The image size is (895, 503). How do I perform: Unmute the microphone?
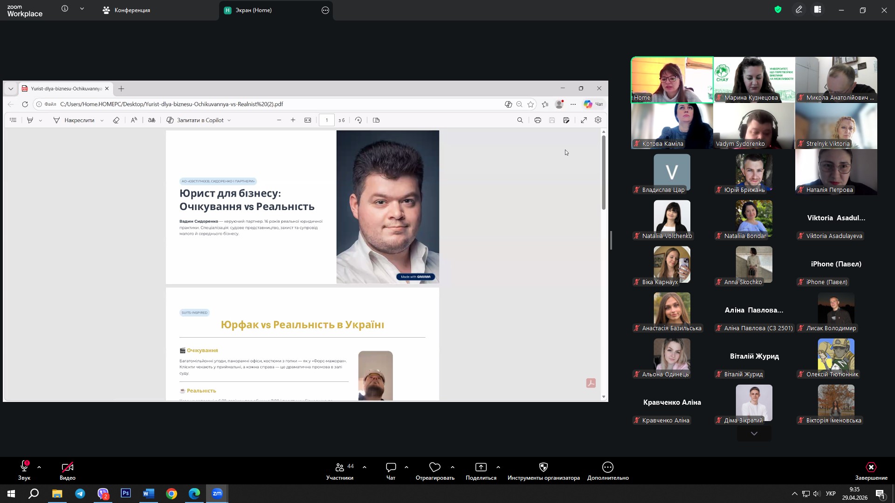(24, 467)
